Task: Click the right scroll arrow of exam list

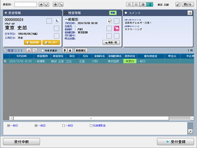Action: (192, 118)
